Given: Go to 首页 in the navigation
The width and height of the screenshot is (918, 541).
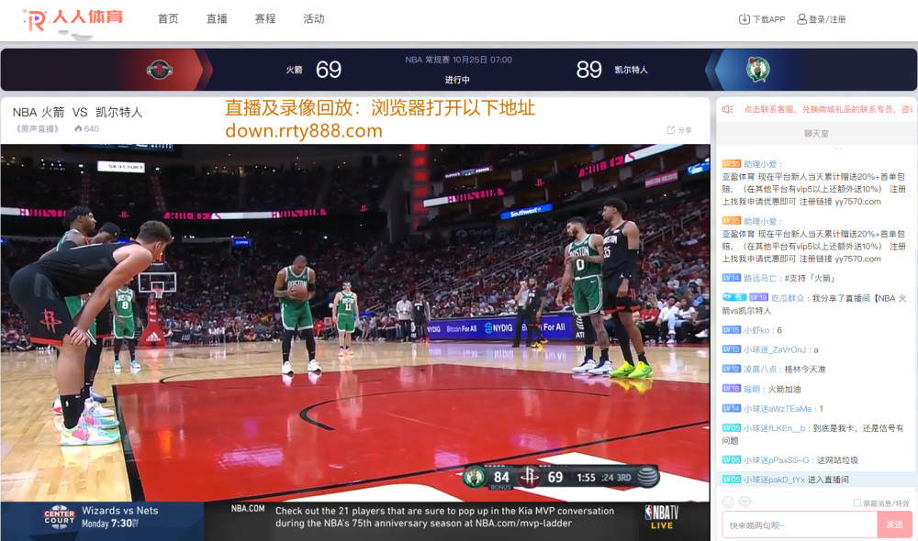Looking at the screenshot, I should click(x=168, y=18).
